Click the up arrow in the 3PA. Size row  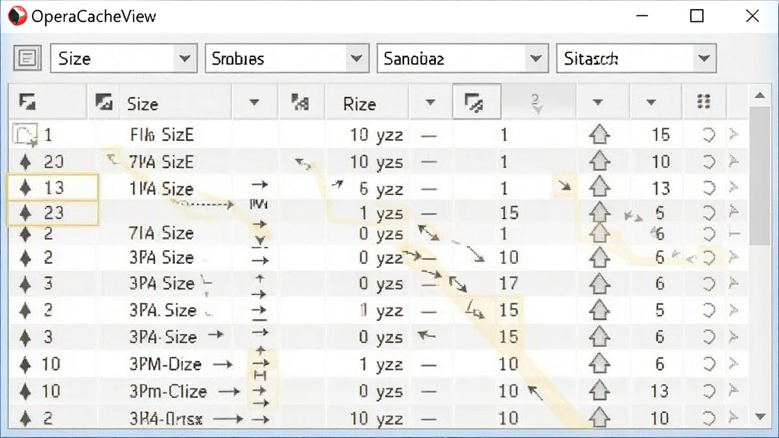click(599, 310)
